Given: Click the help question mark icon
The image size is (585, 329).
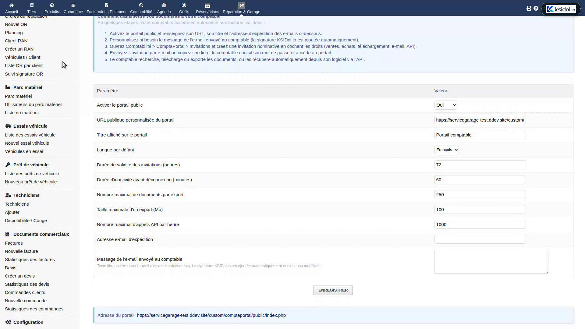Looking at the screenshot, I should (536, 8).
